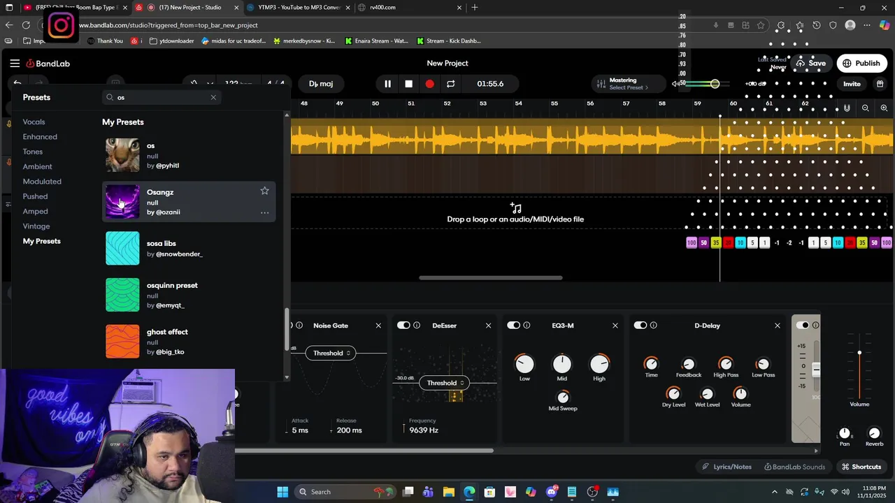This screenshot has width=895, height=503.
Task: Click the EQ3-M High knob
Action: click(x=599, y=364)
